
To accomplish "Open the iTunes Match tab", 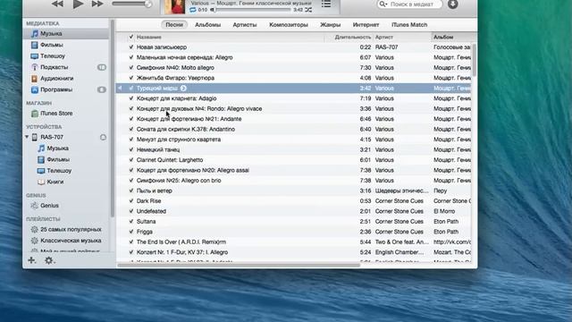I will coord(409,25).
